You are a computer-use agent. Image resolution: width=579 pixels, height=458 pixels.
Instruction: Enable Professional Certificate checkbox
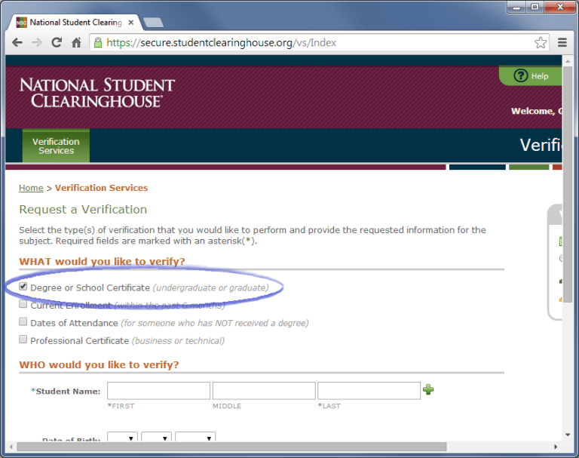pos(23,340)
